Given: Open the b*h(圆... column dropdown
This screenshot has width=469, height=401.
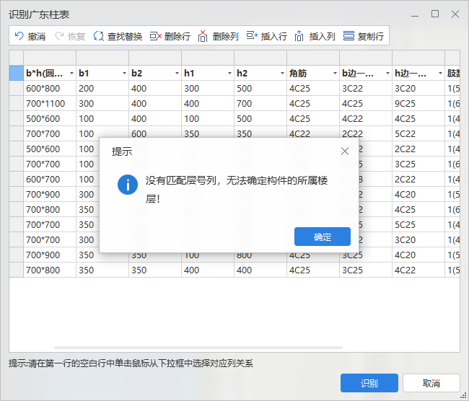Looking at the screenshot, I should [x=71, y=74].
